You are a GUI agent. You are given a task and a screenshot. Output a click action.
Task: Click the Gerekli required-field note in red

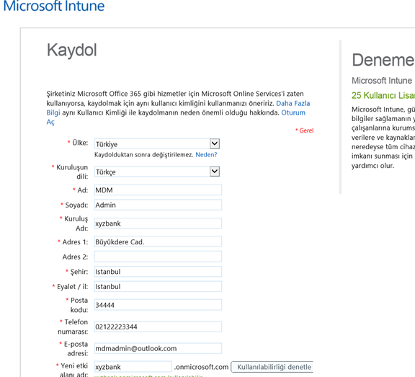[x=305, y=130]
